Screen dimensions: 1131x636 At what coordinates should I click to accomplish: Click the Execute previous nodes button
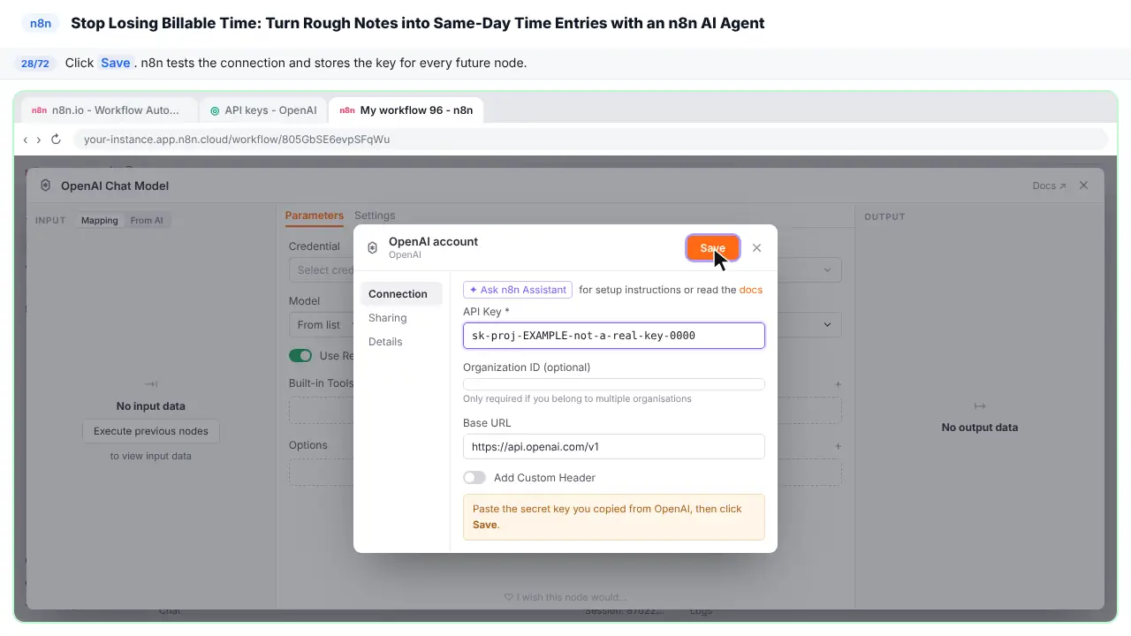coord(151,431)
